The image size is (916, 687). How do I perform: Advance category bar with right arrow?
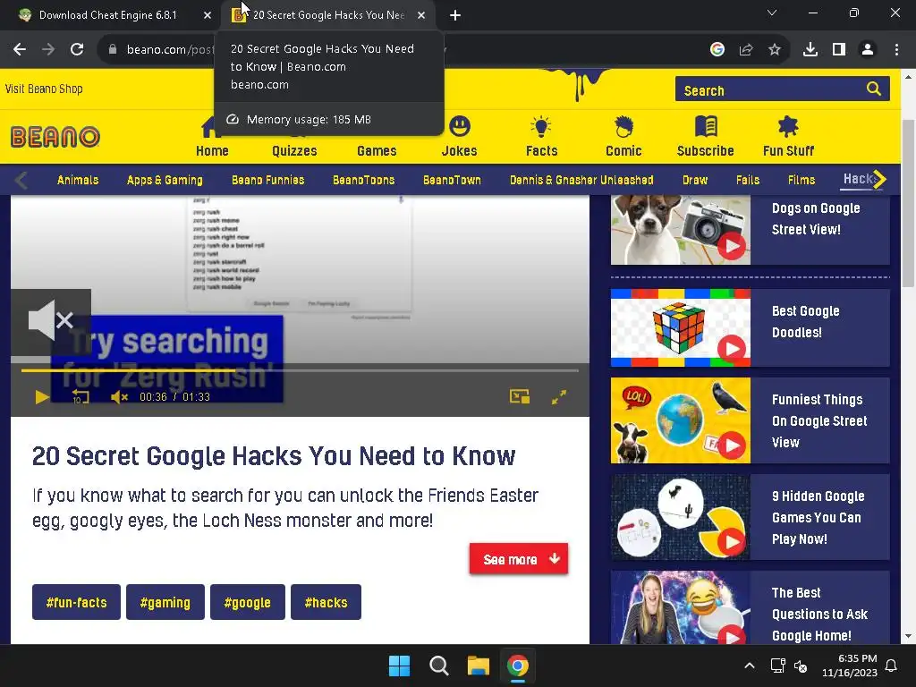pos(880,179)
